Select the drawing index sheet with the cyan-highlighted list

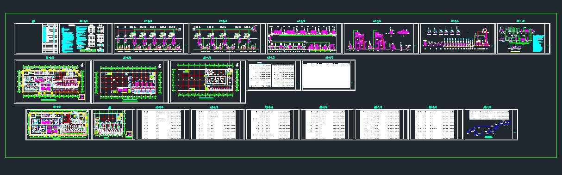(37, 39)
